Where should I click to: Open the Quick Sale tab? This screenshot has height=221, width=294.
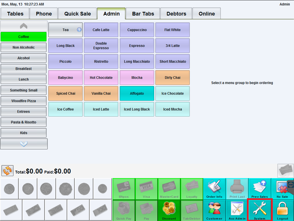coord(77,13)
